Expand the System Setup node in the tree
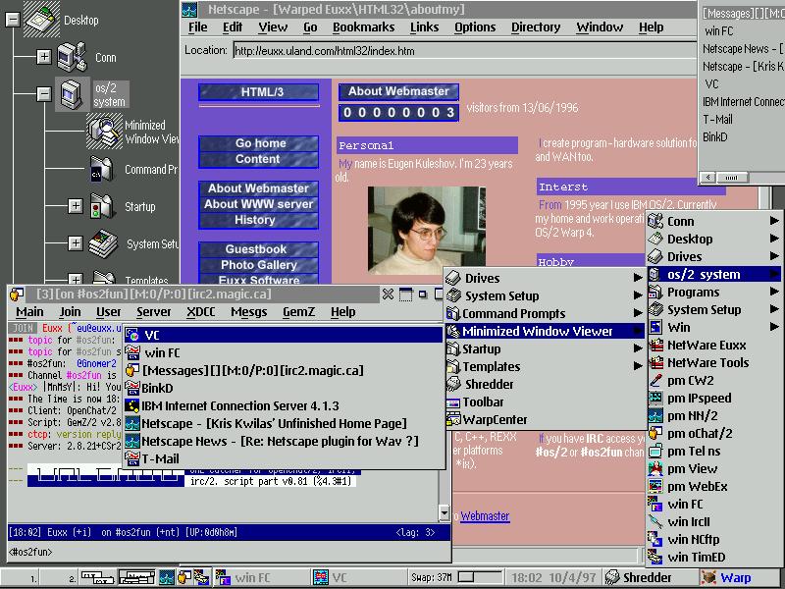Image resolution: width=785 pixels, height=589 pixels. coord(76,243)
